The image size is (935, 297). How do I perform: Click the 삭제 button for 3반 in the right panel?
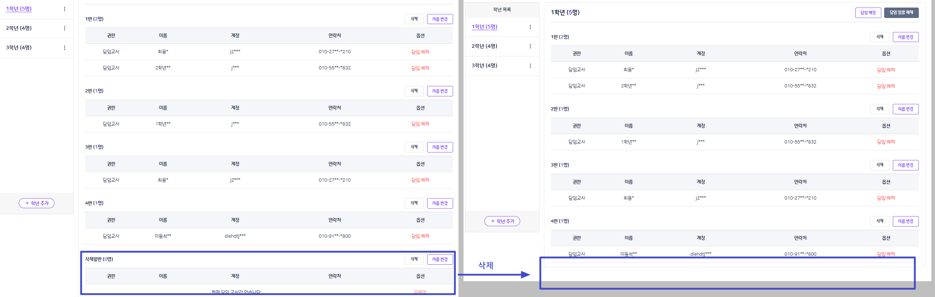(880, 165)
